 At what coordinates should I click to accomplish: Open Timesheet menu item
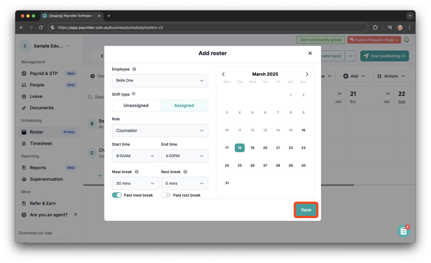(x=49, y=144)
